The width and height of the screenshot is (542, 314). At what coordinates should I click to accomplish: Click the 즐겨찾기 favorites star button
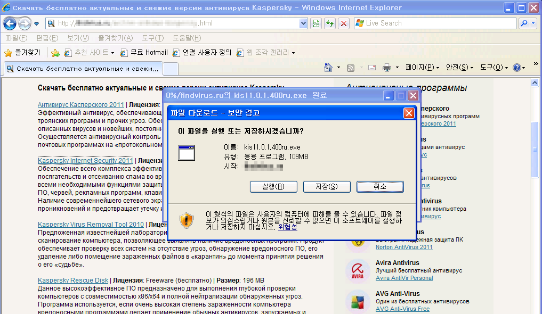click(22, 53)
